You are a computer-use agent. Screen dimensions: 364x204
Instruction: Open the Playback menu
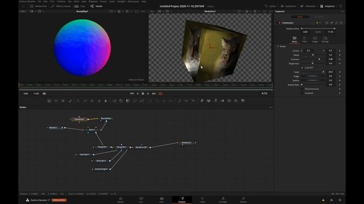tap(93, 1)
